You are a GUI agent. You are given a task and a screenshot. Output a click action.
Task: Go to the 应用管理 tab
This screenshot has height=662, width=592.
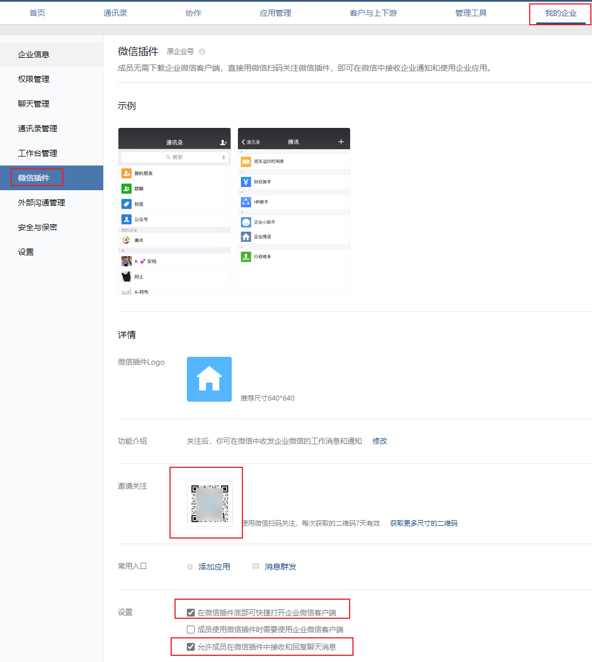click(275, 13)
